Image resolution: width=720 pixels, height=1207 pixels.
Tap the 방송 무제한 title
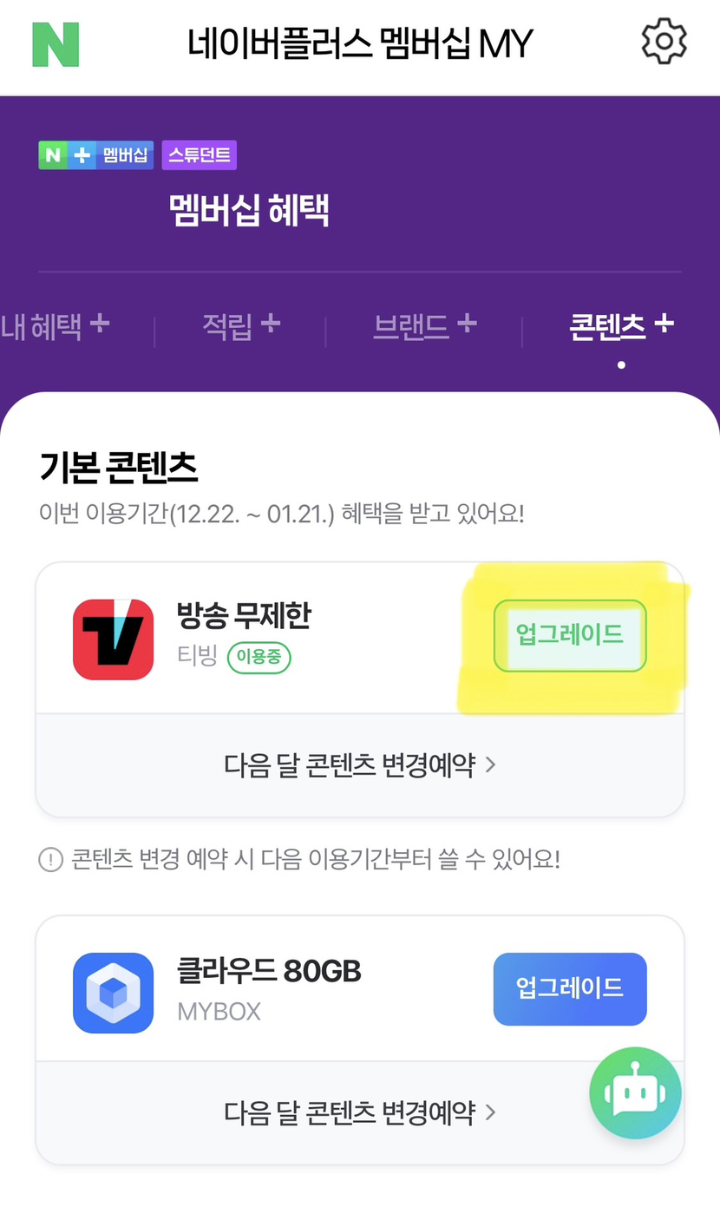[243, 616]
